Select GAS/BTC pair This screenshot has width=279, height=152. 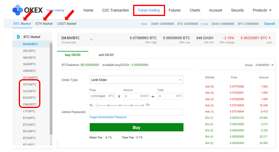click(x=29, y=64)
